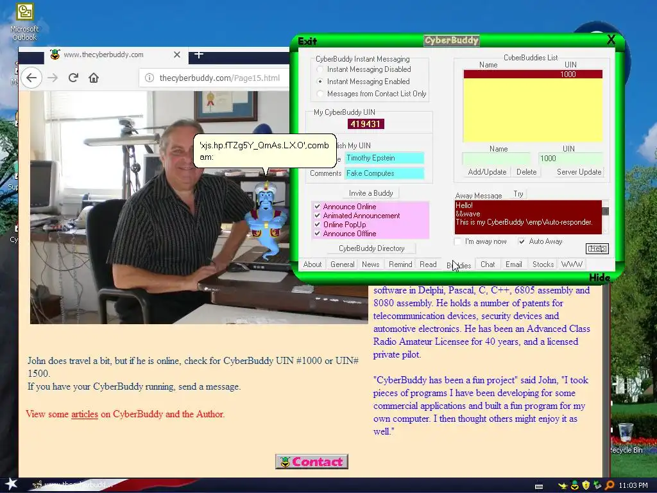Click the Help button
The width and height of the screenshot is (657, 493).
(597, 248)
